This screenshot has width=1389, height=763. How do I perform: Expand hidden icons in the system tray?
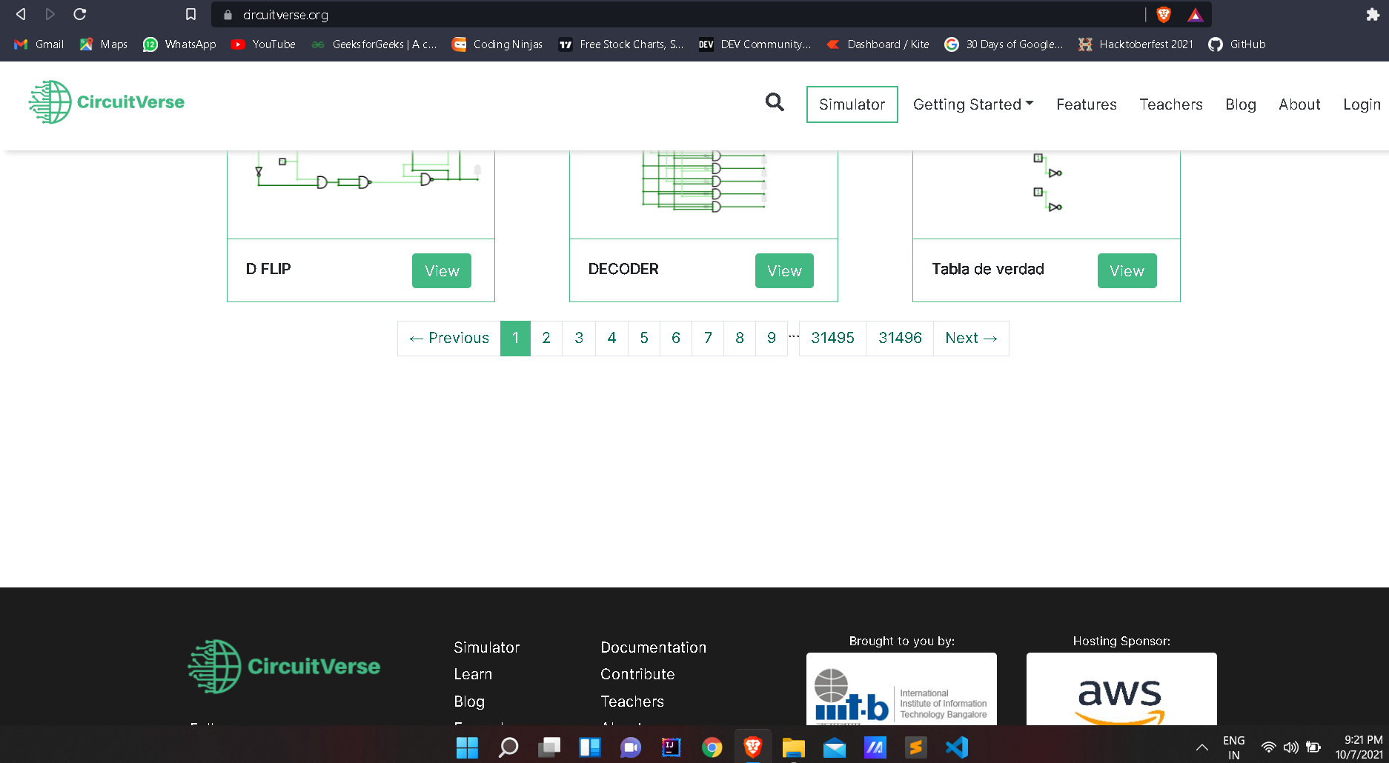(x=1202, y=746)
